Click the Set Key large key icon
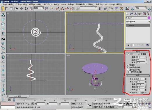The image size is (152, 110). [89, 105]
